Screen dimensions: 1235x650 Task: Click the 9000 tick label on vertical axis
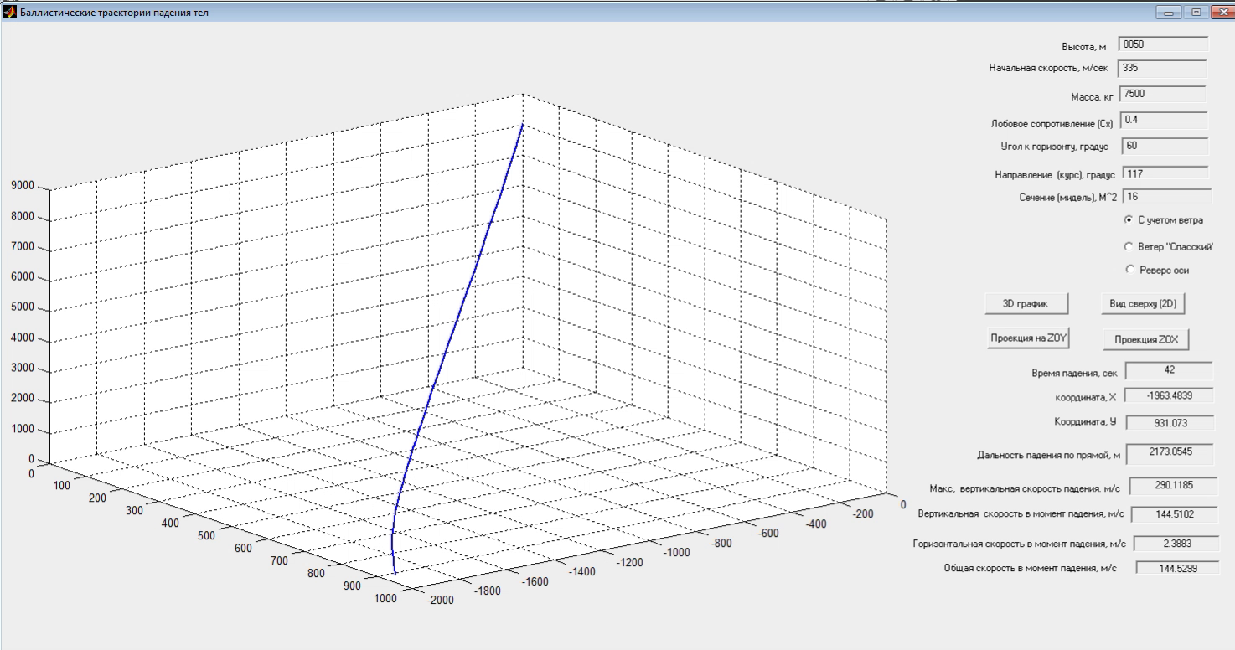pyautogui.click(x=23, y=186)
